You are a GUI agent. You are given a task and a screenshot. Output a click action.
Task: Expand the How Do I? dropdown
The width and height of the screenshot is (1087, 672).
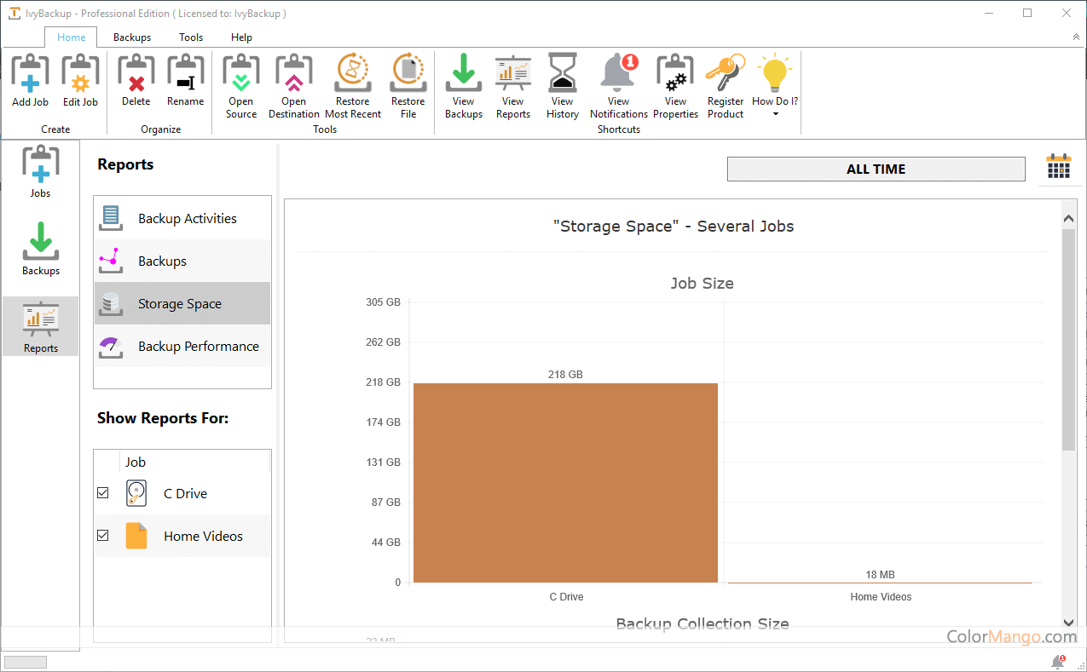775,112
